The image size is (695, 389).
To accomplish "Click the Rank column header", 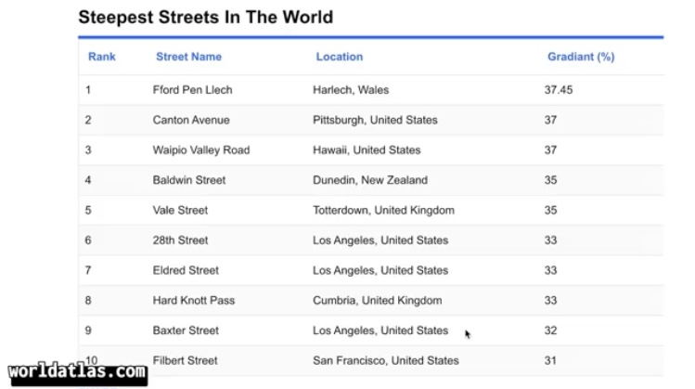I will [x=102, y=57].
